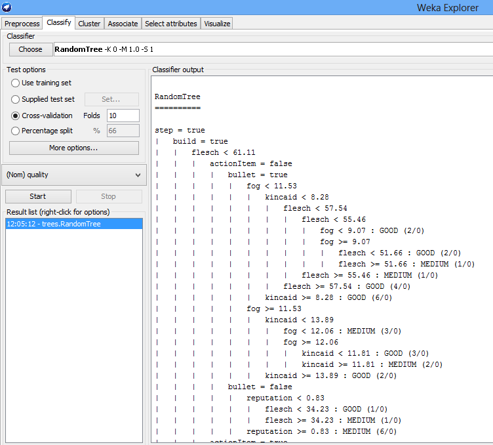The height and width of the screenshot is (445, 493).
Task: Click Choose to pick a classifier
Action: click(31, 49)
